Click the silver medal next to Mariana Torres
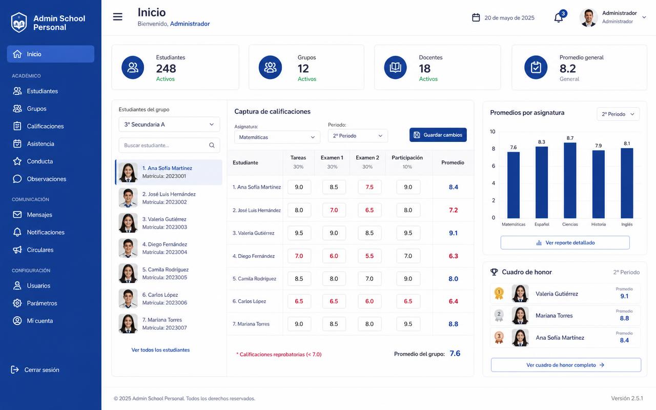 point(499,316)
